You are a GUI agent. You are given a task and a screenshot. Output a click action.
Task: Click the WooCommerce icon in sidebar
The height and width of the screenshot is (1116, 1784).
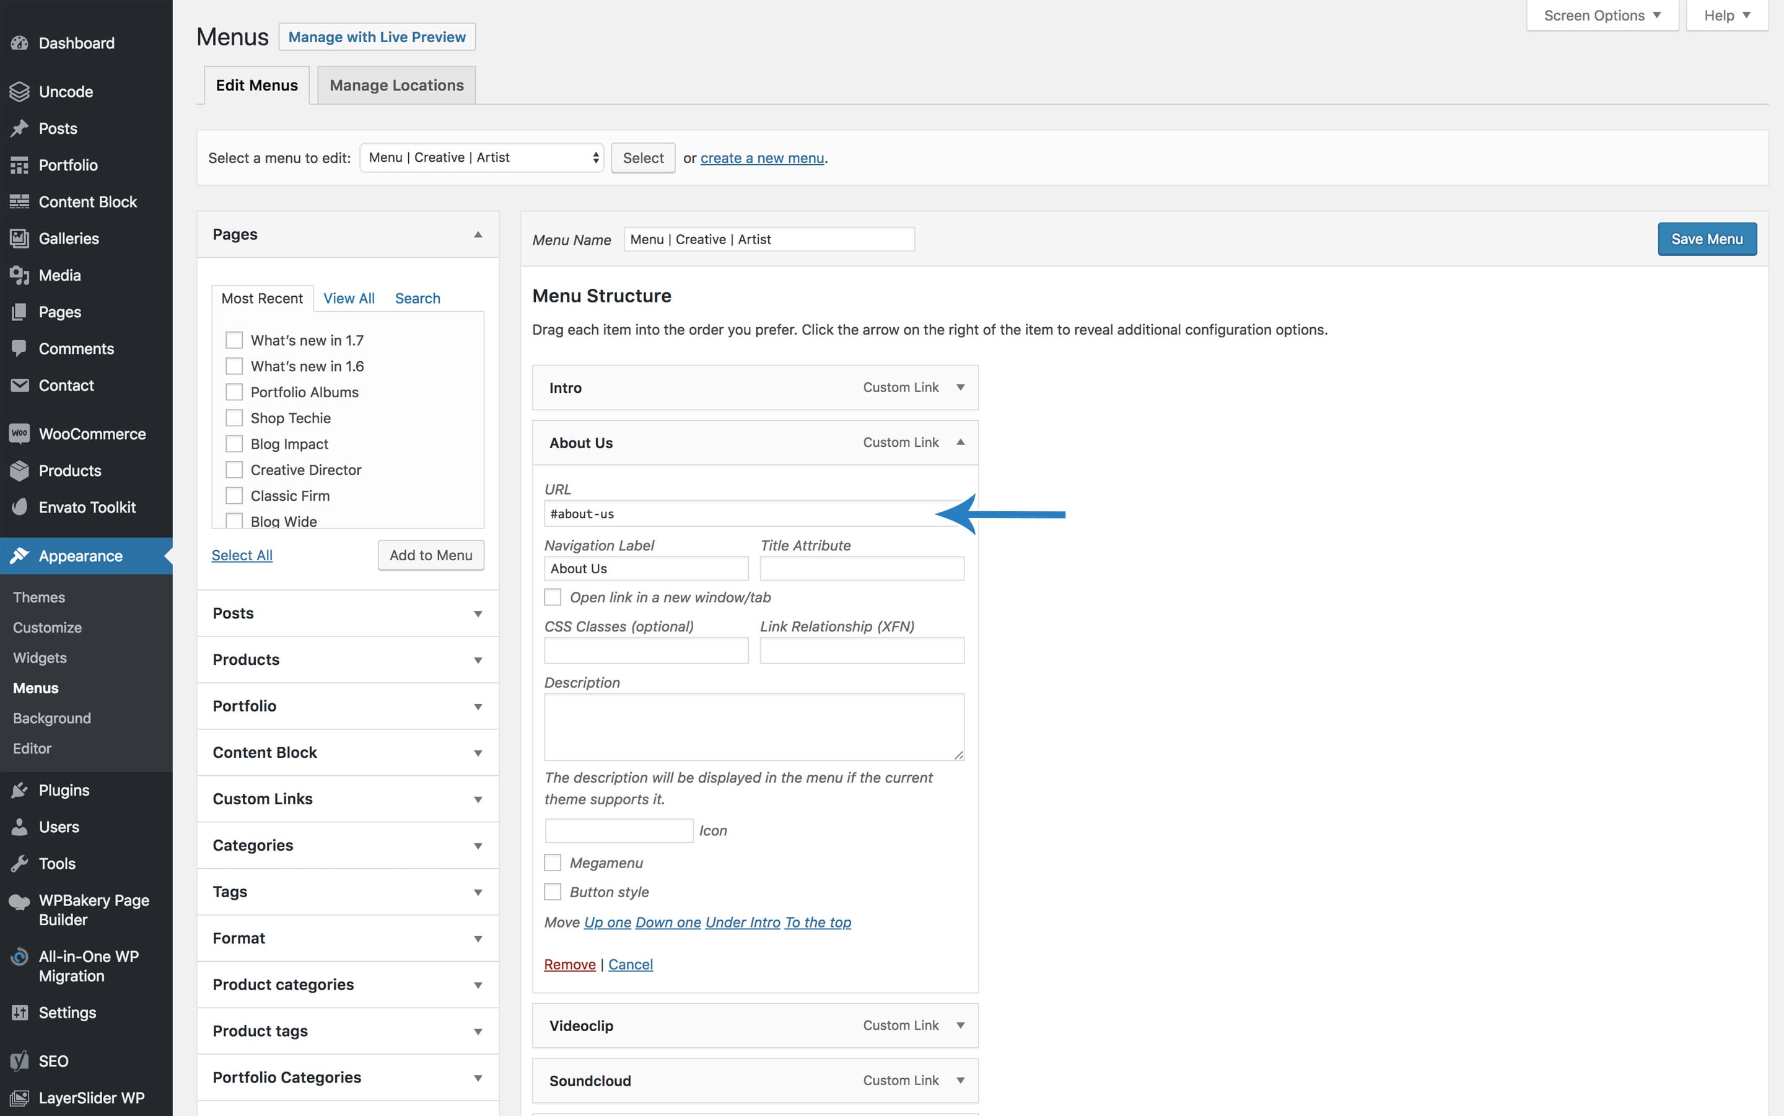tap(19, 434)
